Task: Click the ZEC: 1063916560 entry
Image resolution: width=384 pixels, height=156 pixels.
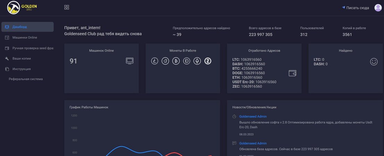Action: [247, 86]
